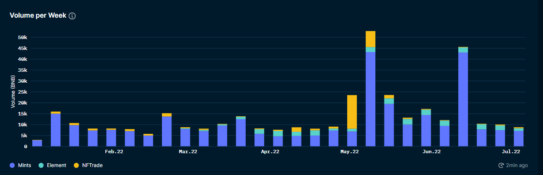Click the info icon beside Volume per Week

click(72, 16)
